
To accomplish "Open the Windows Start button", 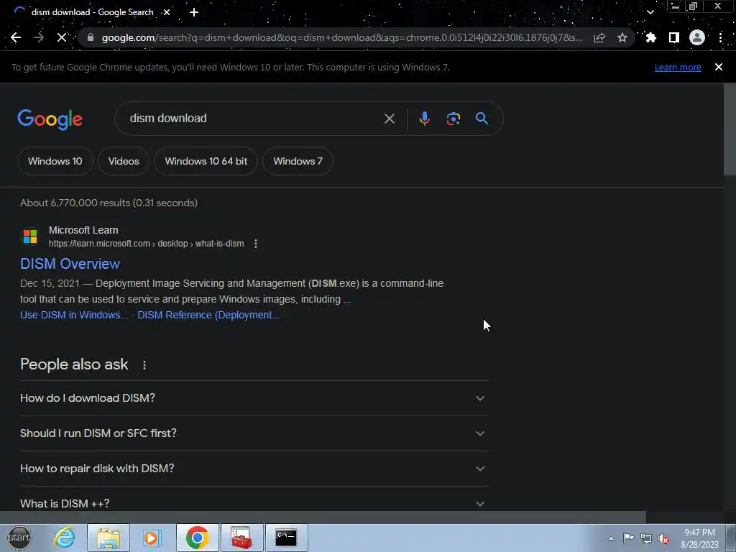I will tap(19, 538).
